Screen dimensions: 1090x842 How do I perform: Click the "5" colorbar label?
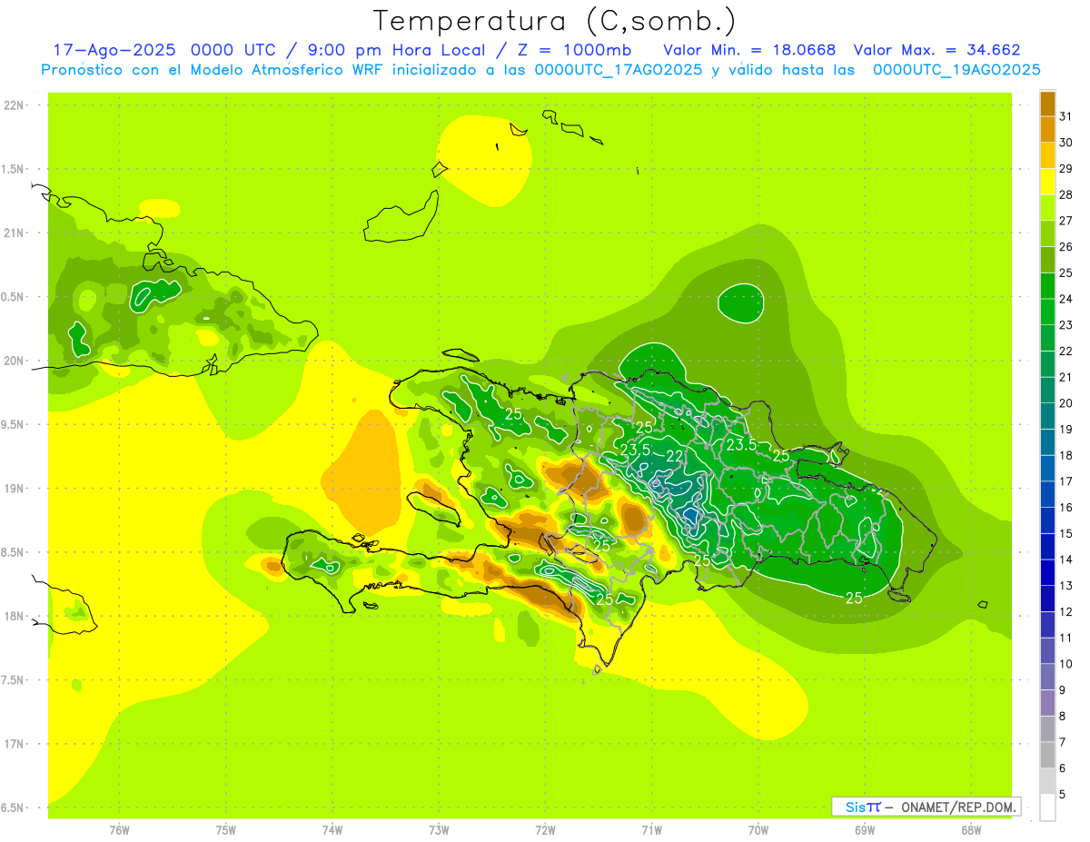(x=1063, y=794)
